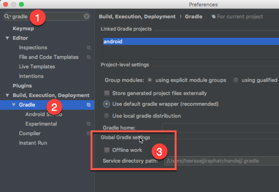The image size is (279, 192).
Task: Close the Preferences window
Action: coord(6,4)
